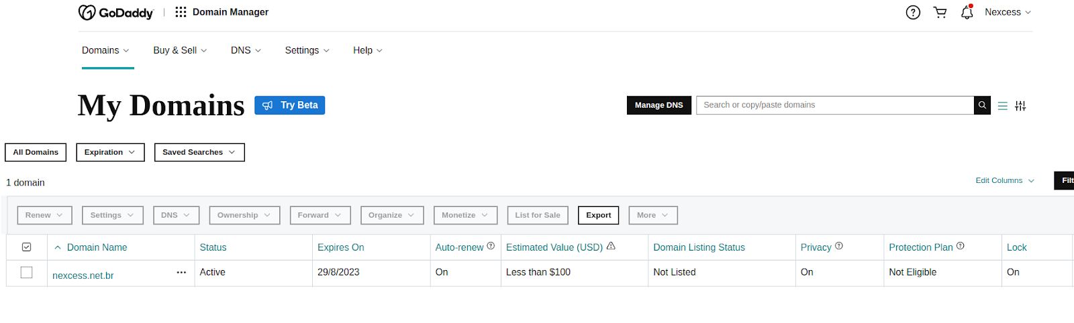Open the Help nav menu
Screen dimensions: 1074x323
point(368,50)
